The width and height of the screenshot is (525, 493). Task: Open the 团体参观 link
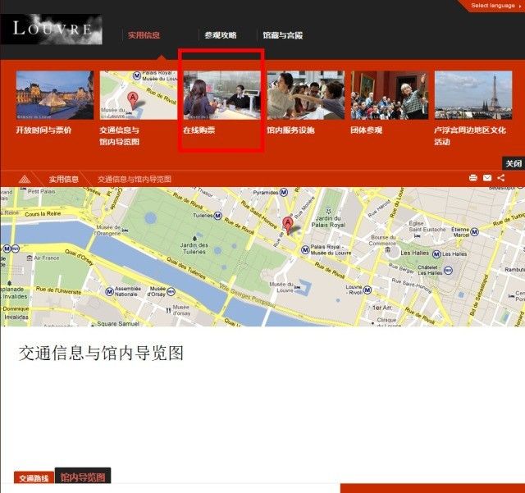[367, 130]
